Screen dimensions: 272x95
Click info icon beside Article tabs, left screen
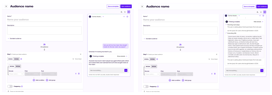click(21, 59)
